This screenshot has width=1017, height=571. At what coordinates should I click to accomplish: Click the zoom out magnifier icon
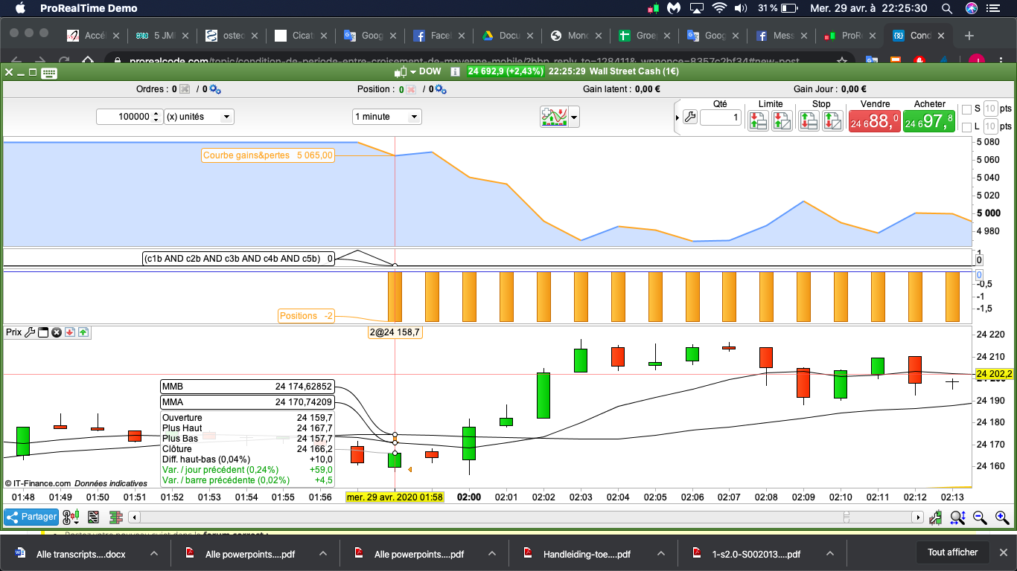(980, 517)
